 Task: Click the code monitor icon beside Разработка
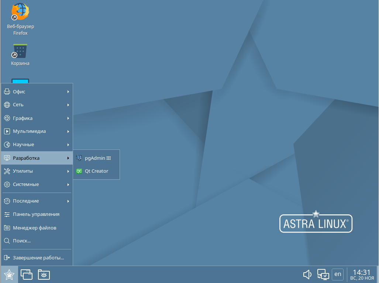(x=7, y=158)
